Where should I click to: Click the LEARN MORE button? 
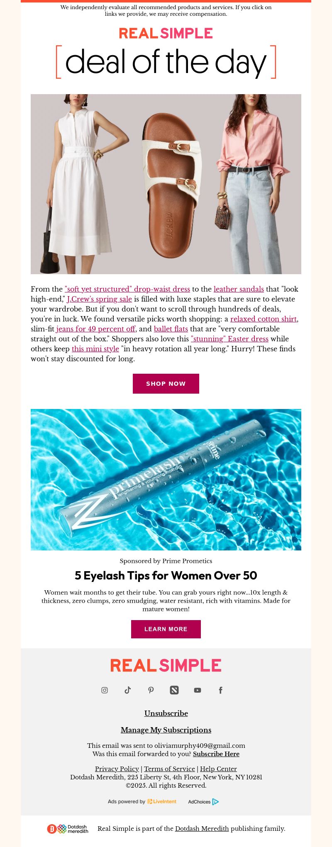coord(166,629)
